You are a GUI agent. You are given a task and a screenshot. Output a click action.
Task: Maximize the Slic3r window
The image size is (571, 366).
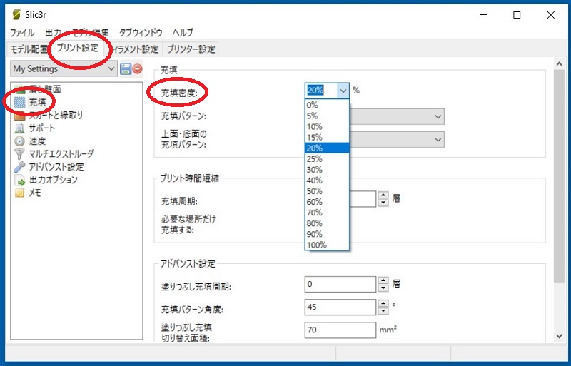tap(517, 15)
